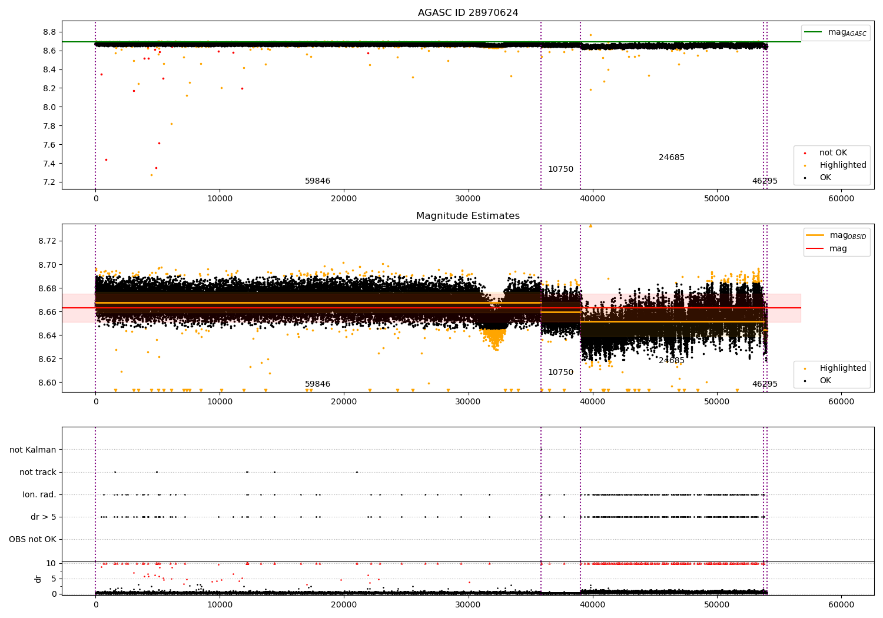
Task: Click the red line sample in the mag legend entry
Action: 816,248
